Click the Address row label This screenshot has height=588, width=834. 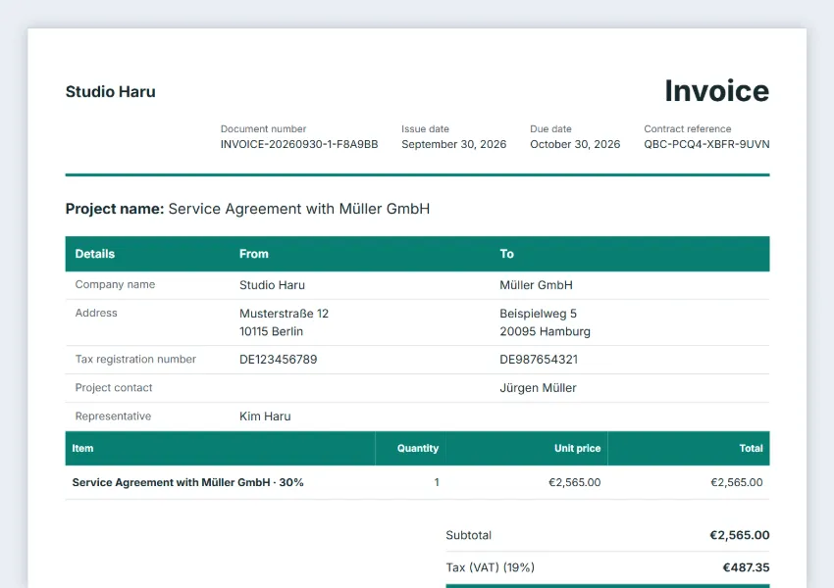pos(96,313)
